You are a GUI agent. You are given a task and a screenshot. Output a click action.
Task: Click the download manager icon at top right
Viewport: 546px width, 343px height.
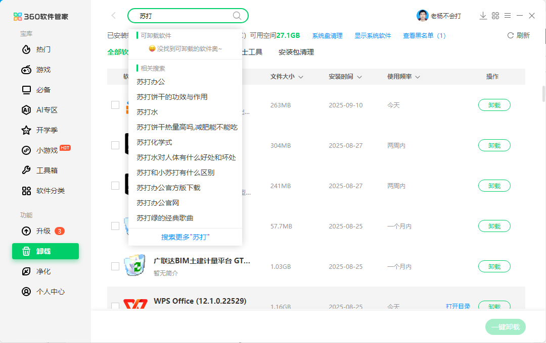[x=483, y=16]
